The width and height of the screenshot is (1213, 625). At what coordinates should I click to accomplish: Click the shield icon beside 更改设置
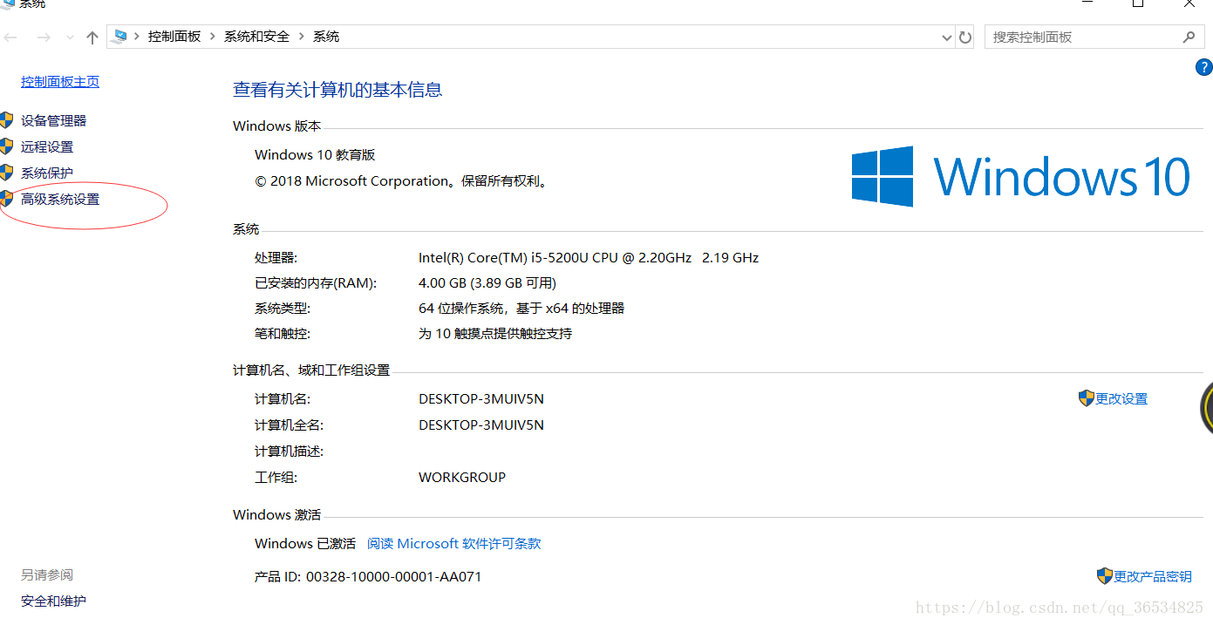1087,398
